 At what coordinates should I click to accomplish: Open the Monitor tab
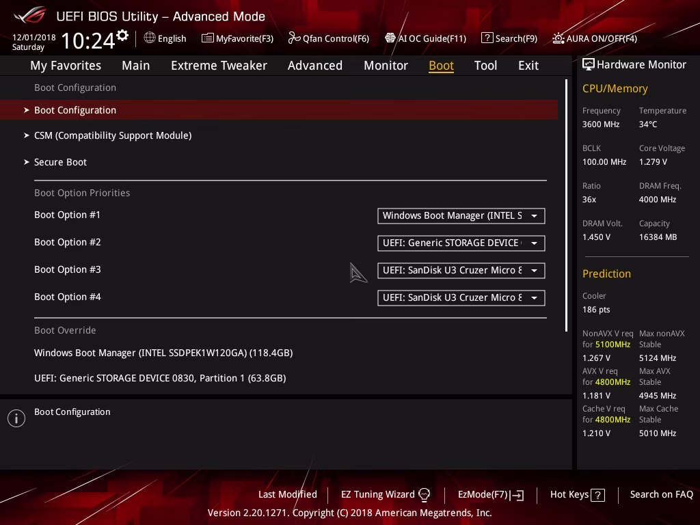coord(386,66)
